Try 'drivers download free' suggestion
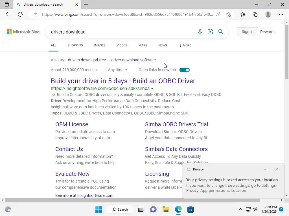 (87, 60)
